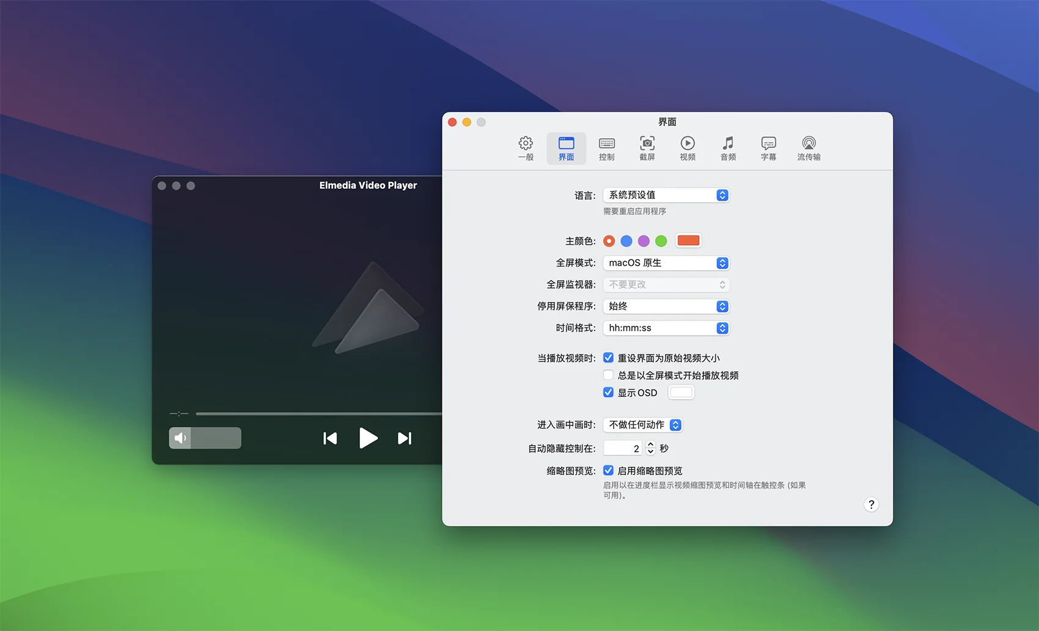Select the 界面 (Interface) tab icon
Screen dimensions: 1039x631
point(566,149)
